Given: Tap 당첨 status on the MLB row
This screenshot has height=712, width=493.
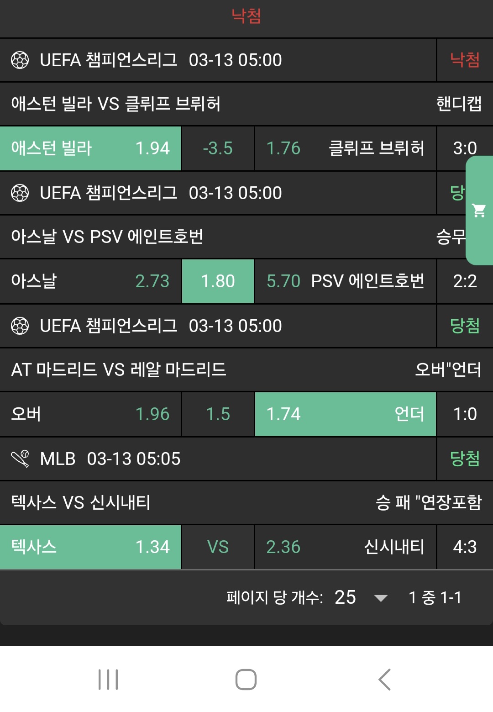Looking at the screenshot, I should point(465,459).
